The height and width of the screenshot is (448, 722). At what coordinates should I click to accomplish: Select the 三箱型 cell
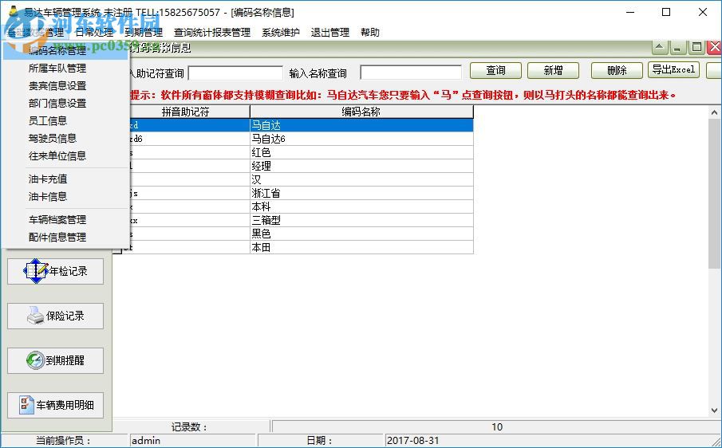click(x=361, y=220)
